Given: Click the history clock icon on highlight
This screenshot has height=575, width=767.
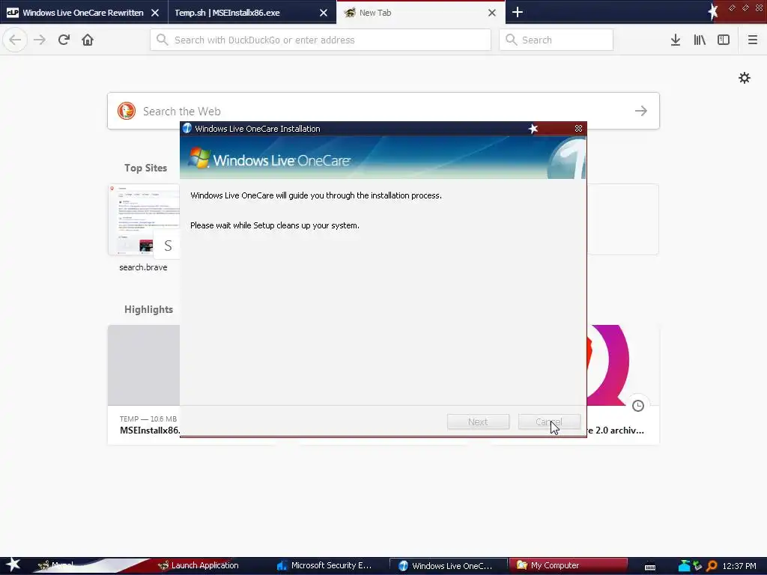Looking at the screenshot, I should point(638,406).
